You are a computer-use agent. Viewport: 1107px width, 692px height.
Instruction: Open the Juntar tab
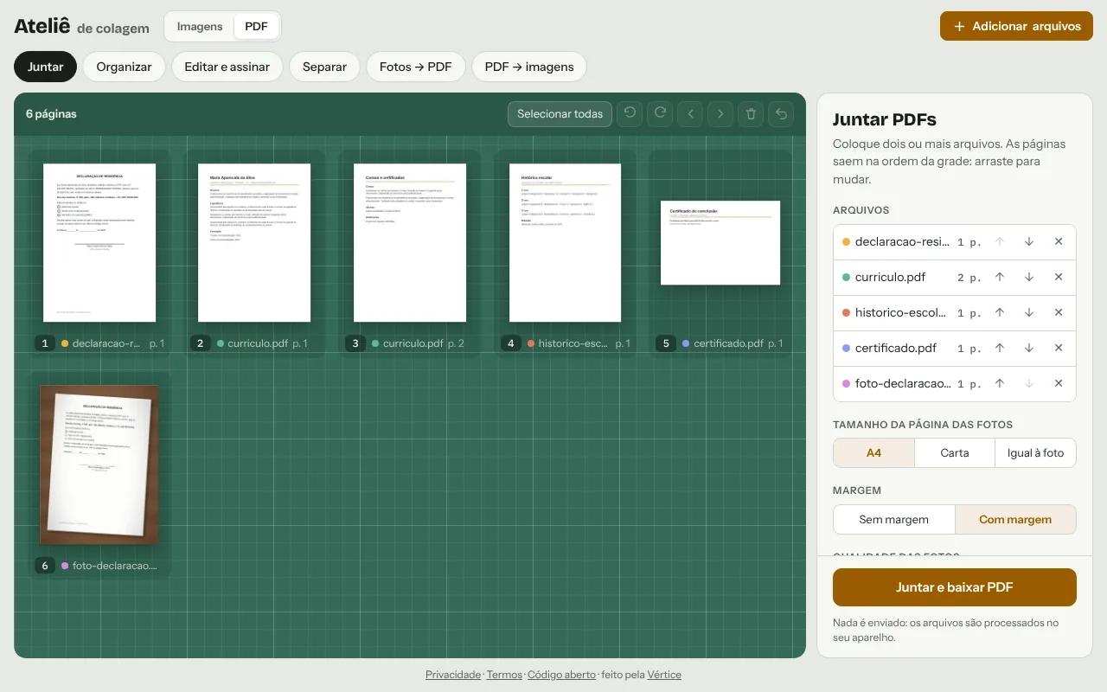click(x=45, y=67)
